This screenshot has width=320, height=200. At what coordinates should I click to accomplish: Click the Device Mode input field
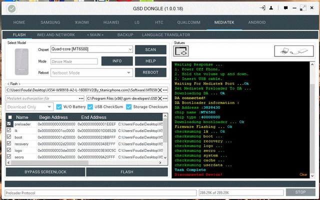[74, 61]
